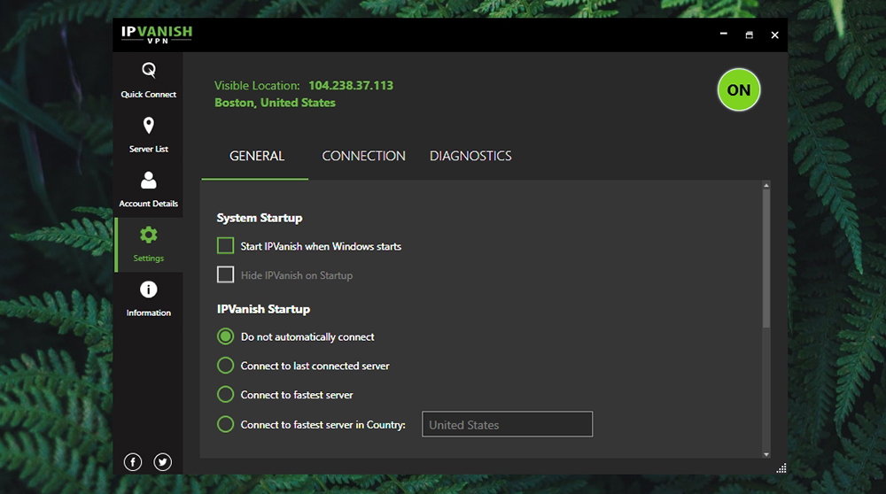This screenshot has width=886, height=494.
Task: Select Connect to last connected server
Action: 225,366
